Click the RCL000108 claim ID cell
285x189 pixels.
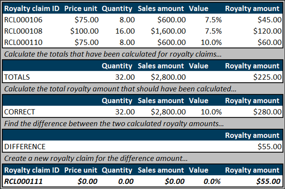click(x=23, y=31)
